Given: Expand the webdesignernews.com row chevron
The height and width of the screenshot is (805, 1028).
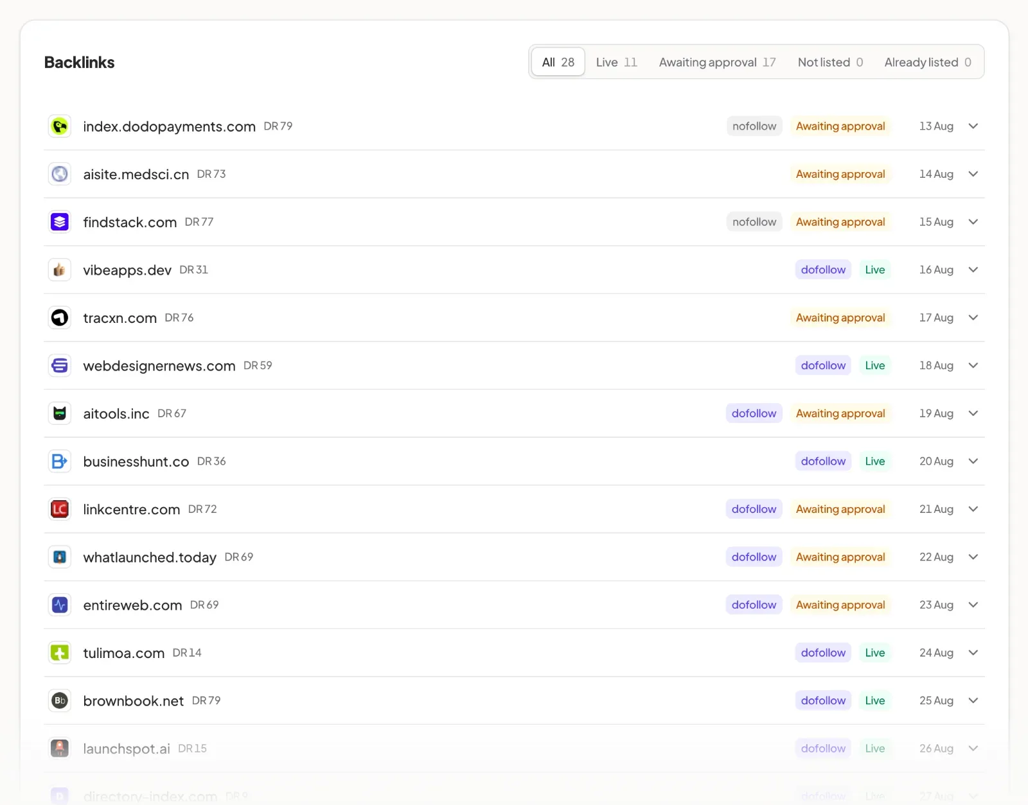Looking at the screenshot, I should click(x=973, y=366).
